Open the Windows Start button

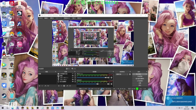[x=2, y=108]
